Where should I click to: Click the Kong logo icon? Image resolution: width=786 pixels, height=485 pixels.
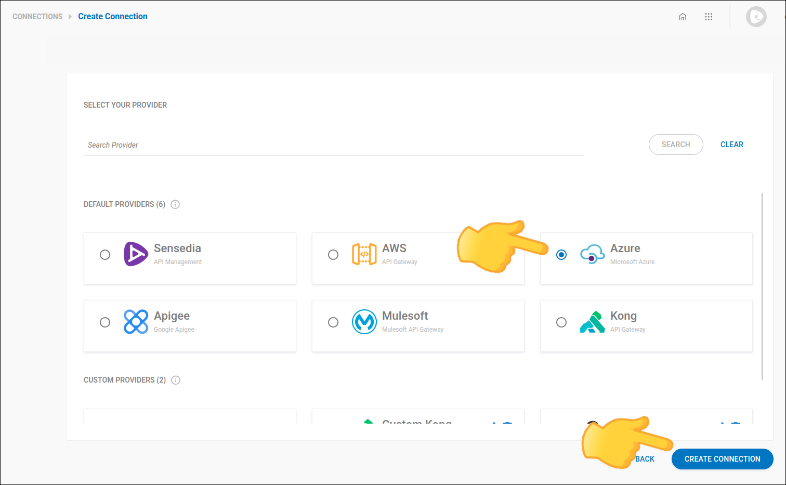coord(592,322)
